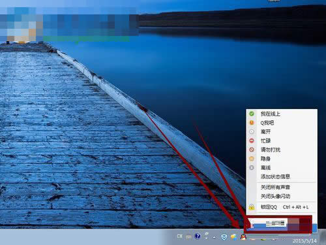
Task: Select the green 我在线上 status icon
Action: point(252,114)
